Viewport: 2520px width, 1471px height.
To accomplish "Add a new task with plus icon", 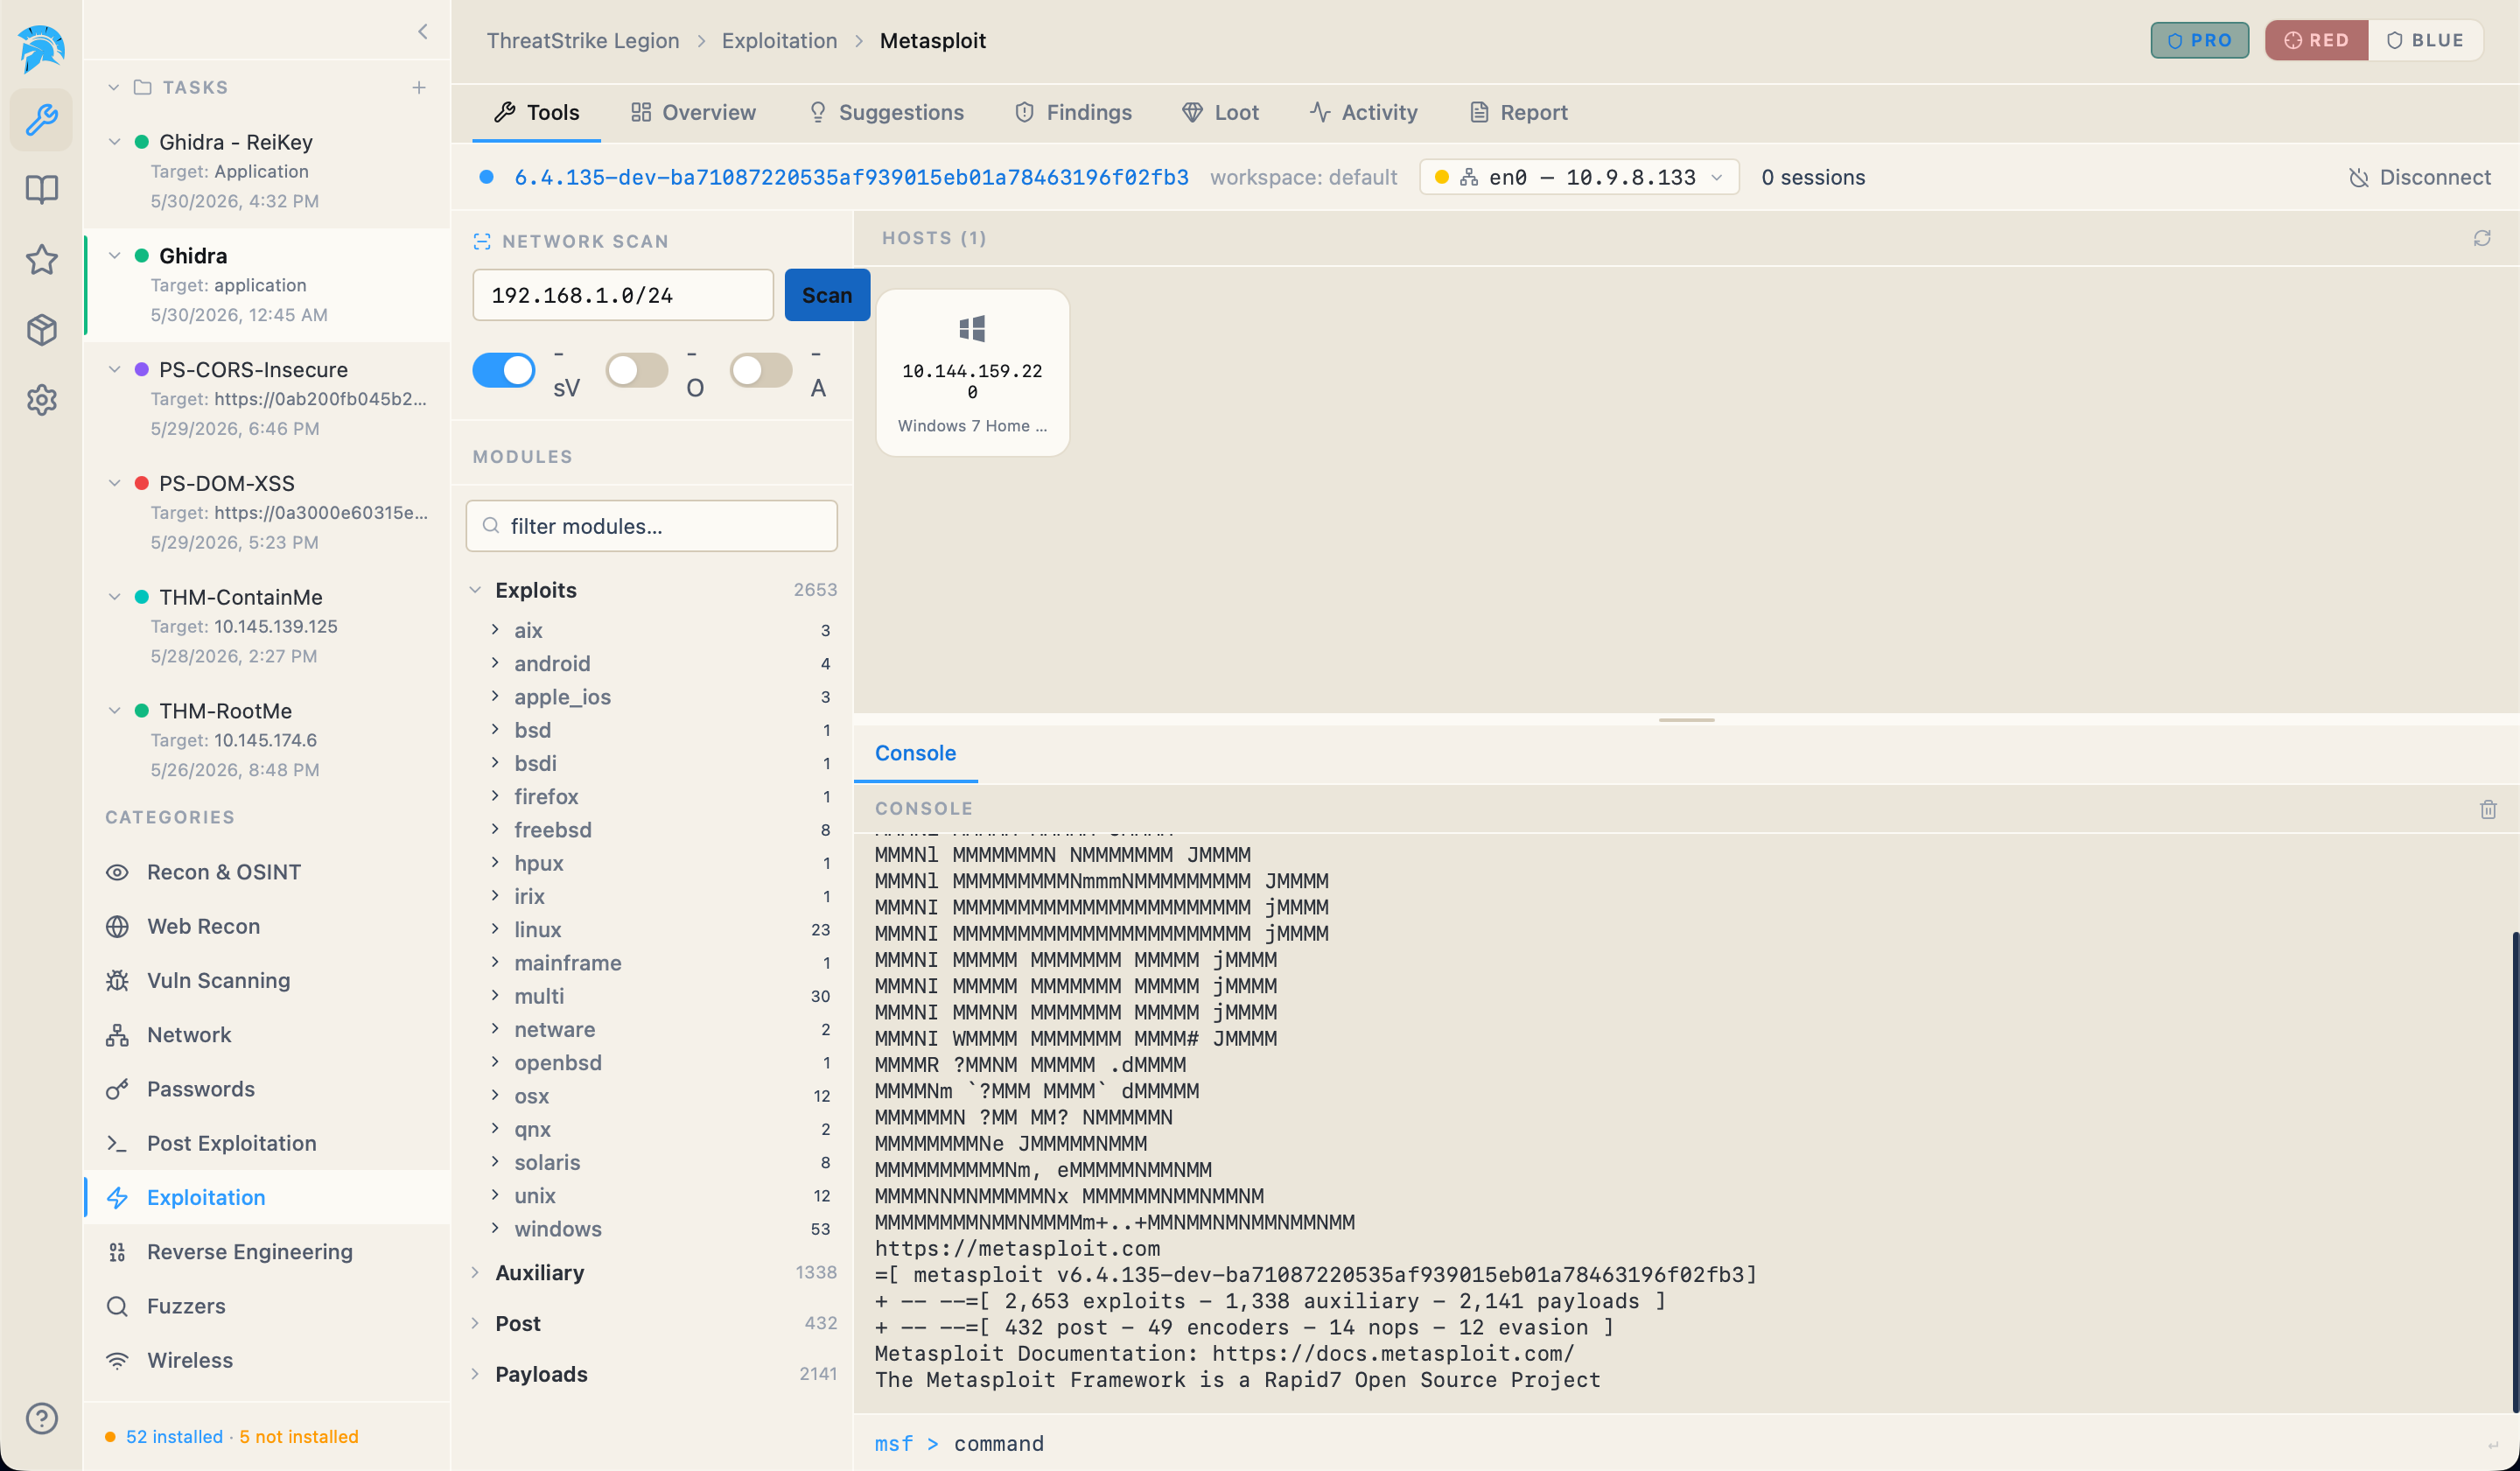I will coord(419,88).
